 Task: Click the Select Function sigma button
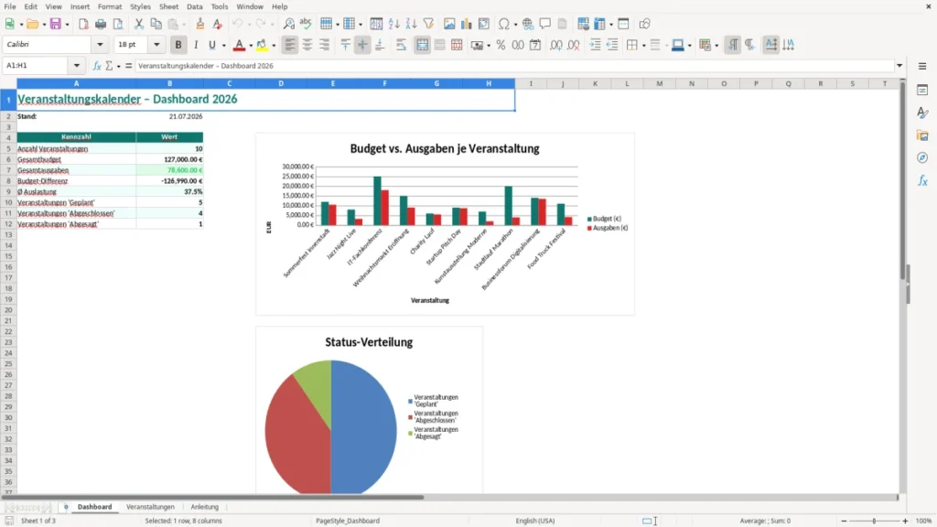point(110,66)
